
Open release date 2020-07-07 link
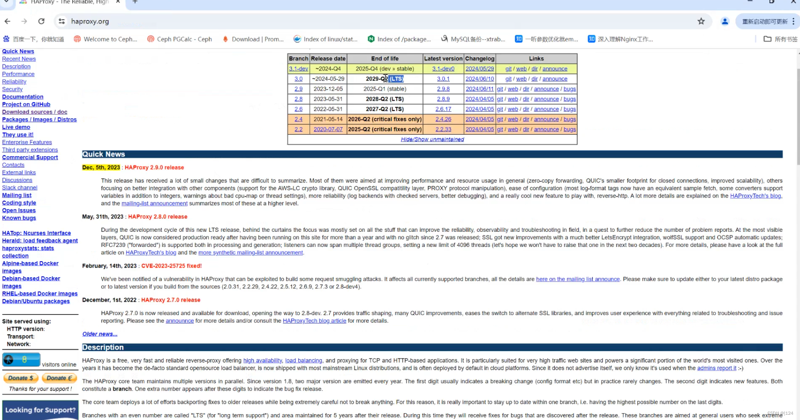(328, 129)
